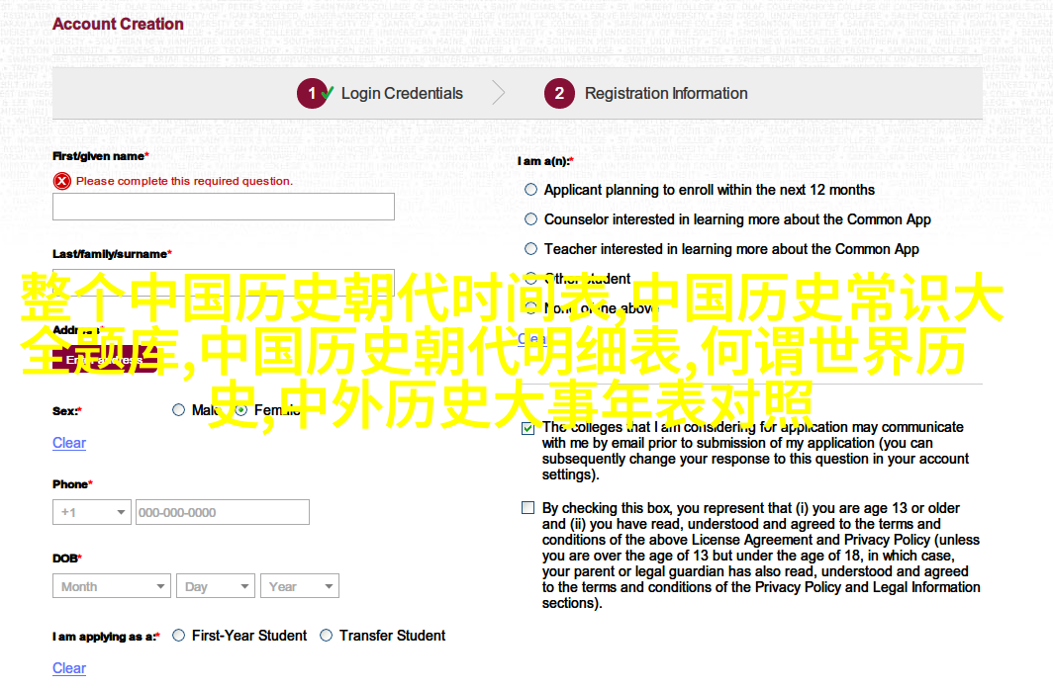The image size is (1053, 689).
Task: Open the +1 phone country code dropdown
Action: [92, 512]
